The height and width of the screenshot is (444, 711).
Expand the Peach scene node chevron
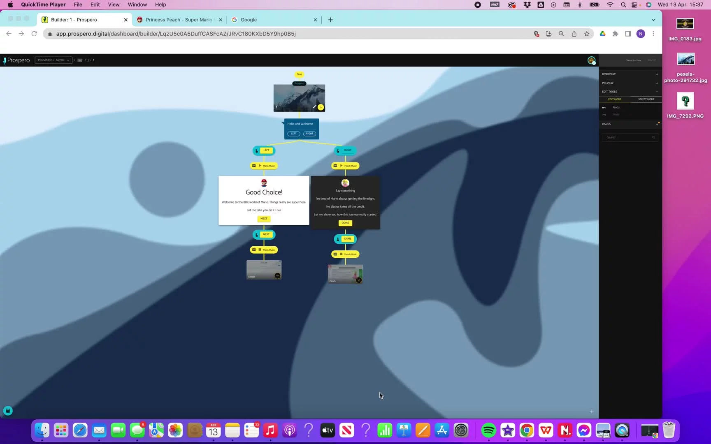pos(359,280)
